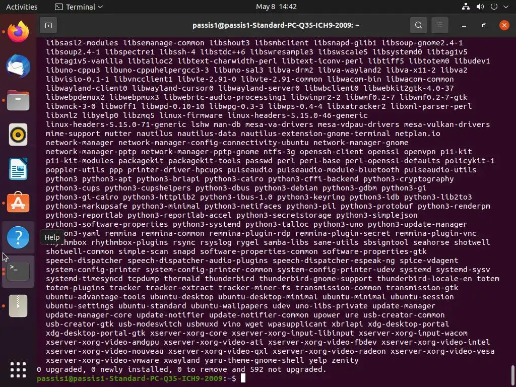Open the volume indicator
Viewport: 516px width, 387px height.
[480, 7]
